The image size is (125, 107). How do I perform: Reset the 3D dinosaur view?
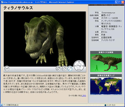(x=79, y=69)
